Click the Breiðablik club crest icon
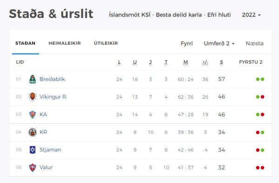Screen dimensions: 279x183 pos(33,79)
